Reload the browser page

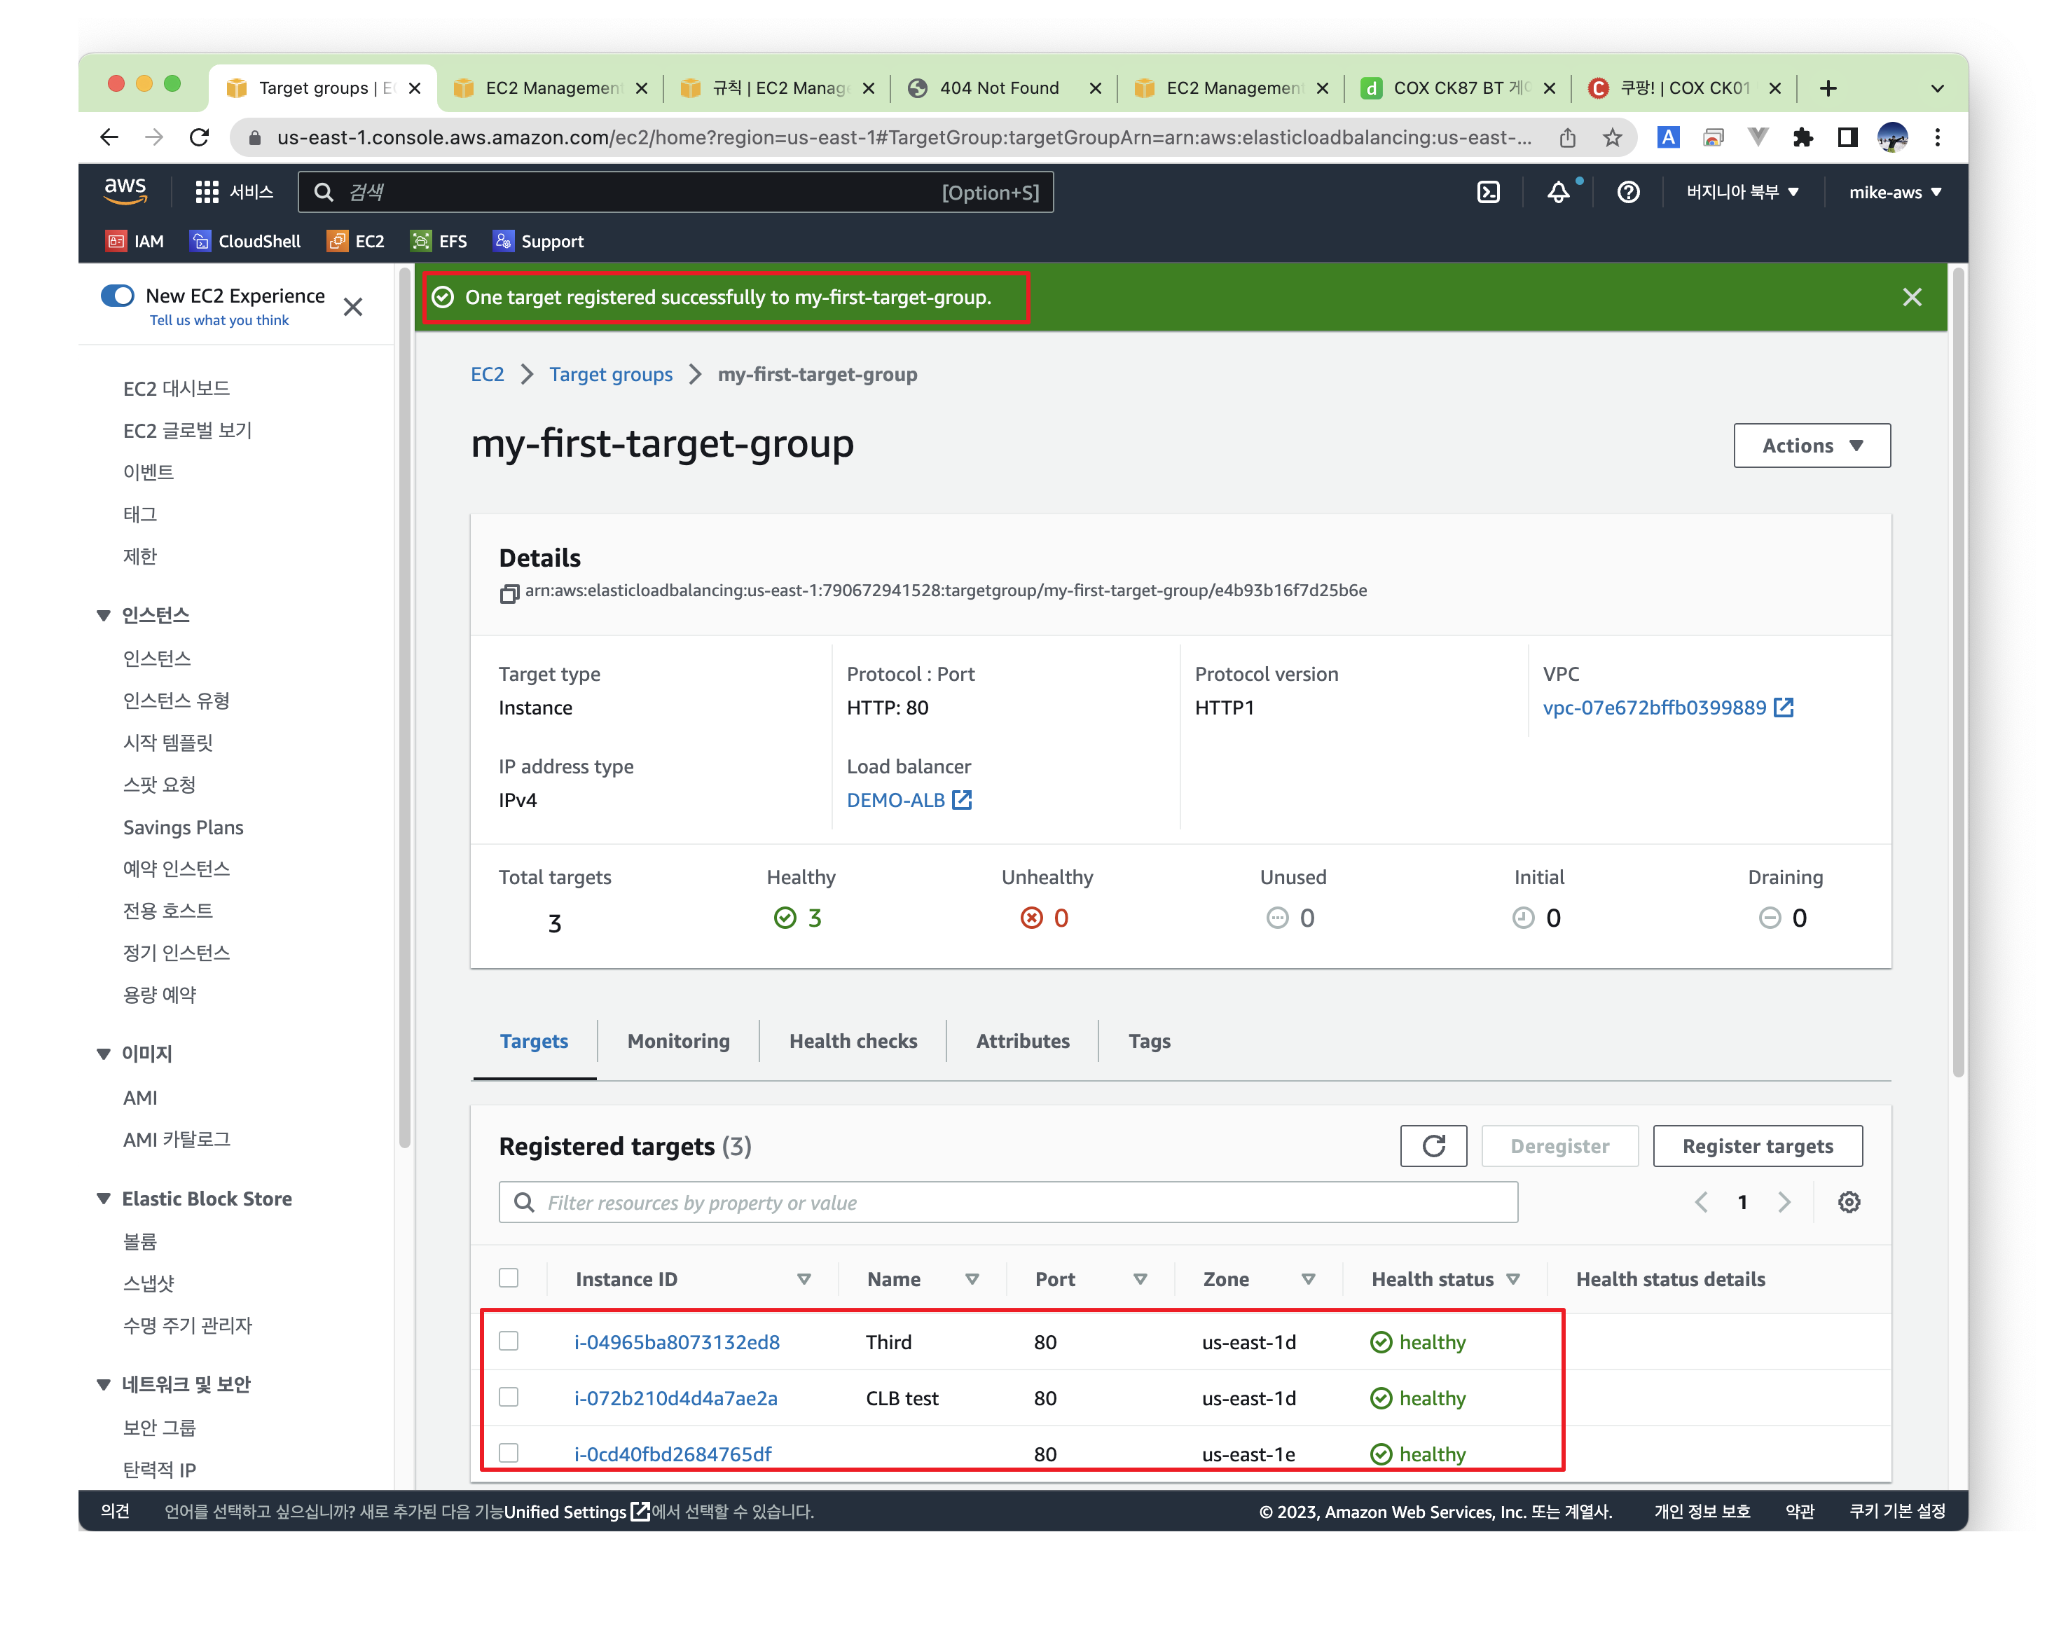pyautogui.click(x=200, y=138)
